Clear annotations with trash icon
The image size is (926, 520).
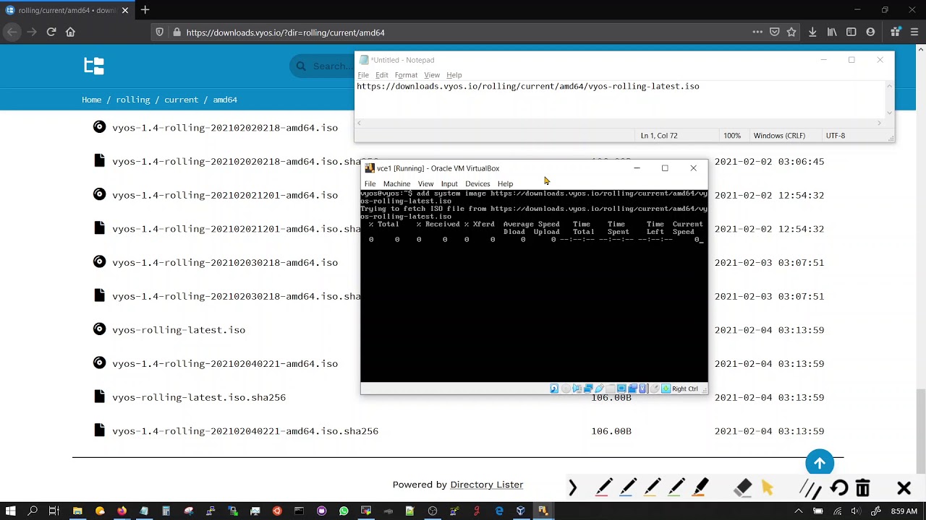862,488
